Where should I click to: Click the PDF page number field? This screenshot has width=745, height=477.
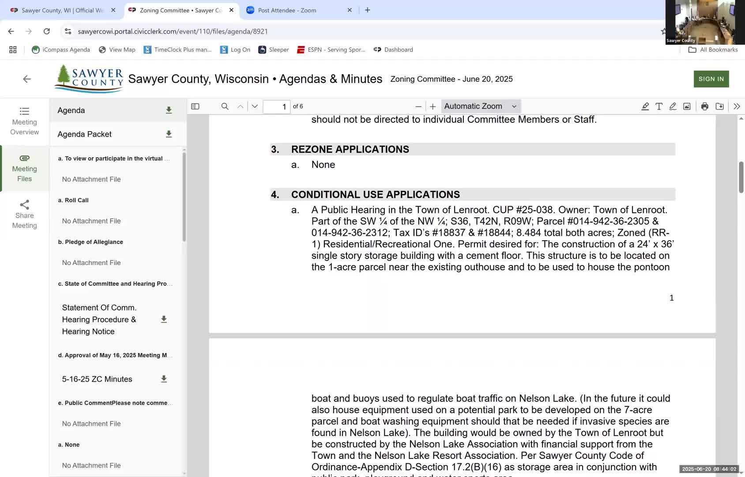click(x=276, y=106)
